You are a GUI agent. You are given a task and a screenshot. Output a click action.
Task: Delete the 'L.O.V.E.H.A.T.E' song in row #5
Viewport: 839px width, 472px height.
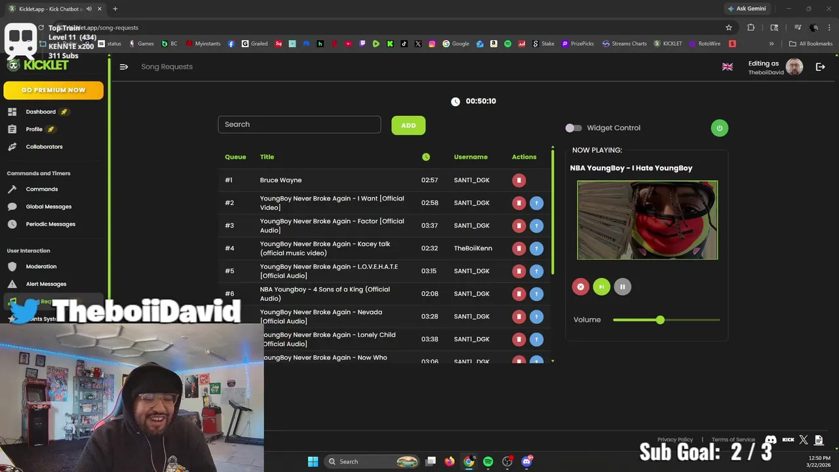pos(518,271)
